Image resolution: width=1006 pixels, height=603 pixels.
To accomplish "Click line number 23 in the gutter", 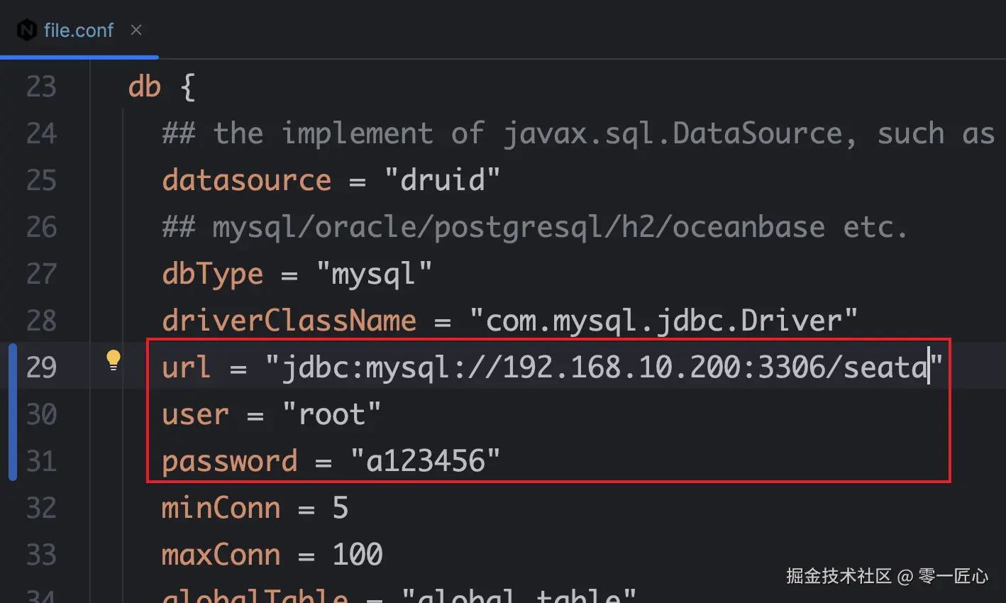I will 41,87.
